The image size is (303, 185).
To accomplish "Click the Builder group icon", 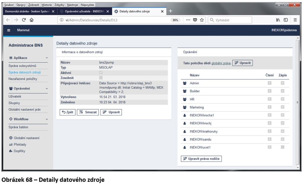I will pos(185,91).
